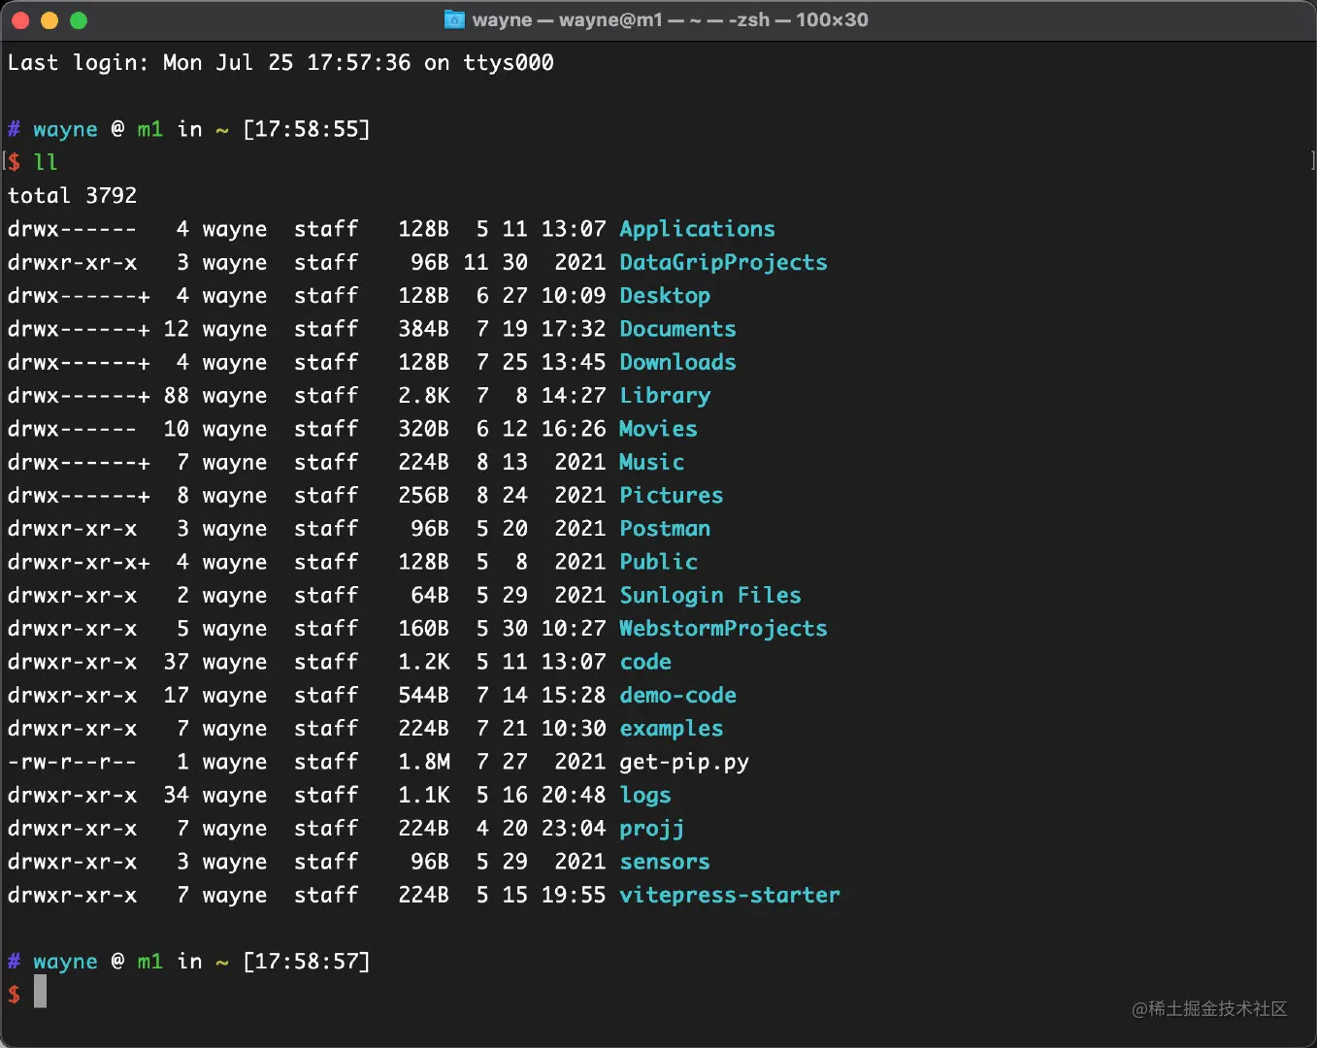Viewport: 1317px width, 1048px height.
Task: Click the Pictures directory name
Action: pos(671,496)
